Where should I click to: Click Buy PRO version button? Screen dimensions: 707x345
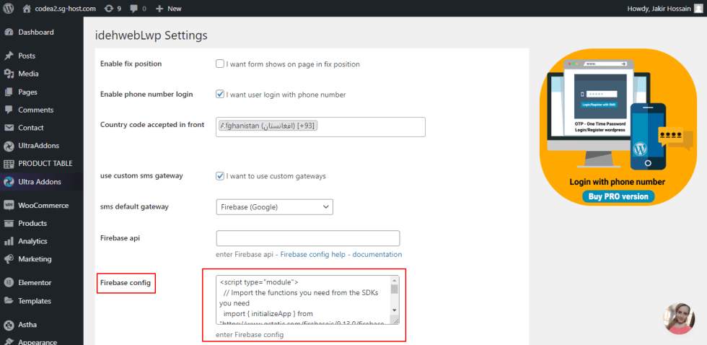[618, 196]
